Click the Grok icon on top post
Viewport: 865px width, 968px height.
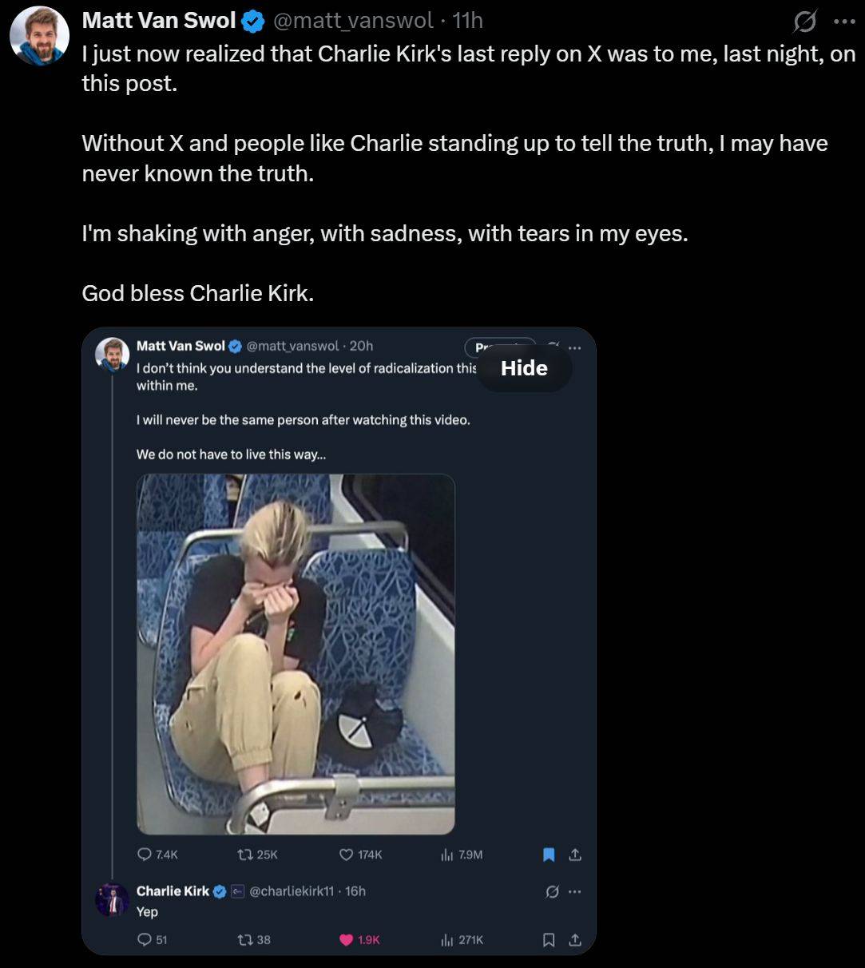[805, 22]
